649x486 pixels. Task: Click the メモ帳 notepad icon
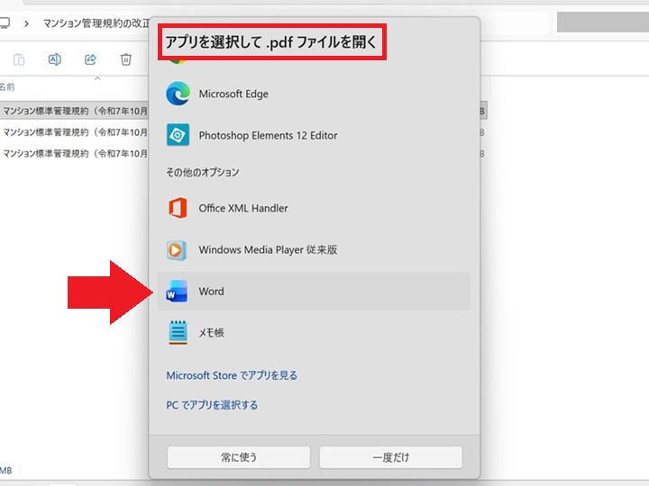pos(178,332)
